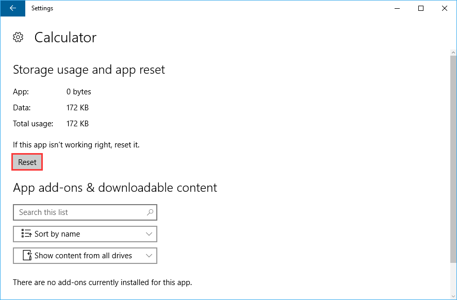Image resolution: width=457 pixels, height=300 pixels.
Task: Click the drive icon in content dropdown
Action: coord(27,256)
